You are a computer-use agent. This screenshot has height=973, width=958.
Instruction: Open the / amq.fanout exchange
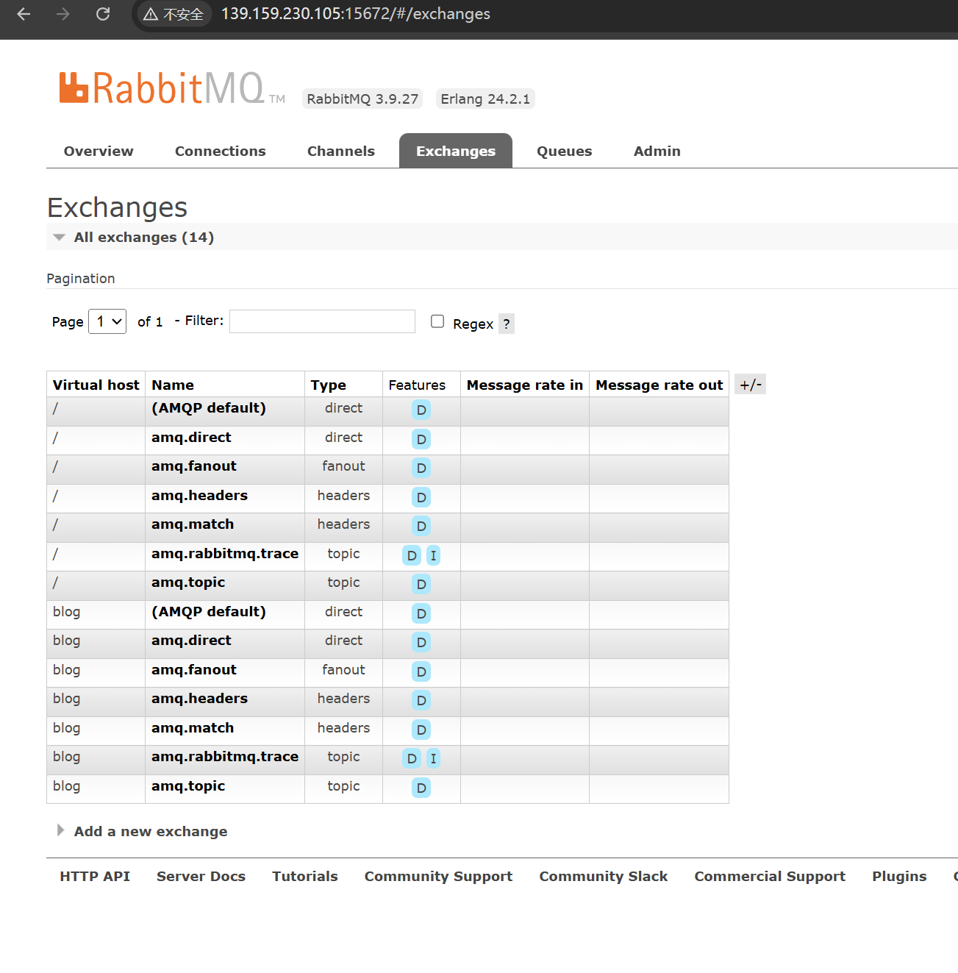pos(194,466)
